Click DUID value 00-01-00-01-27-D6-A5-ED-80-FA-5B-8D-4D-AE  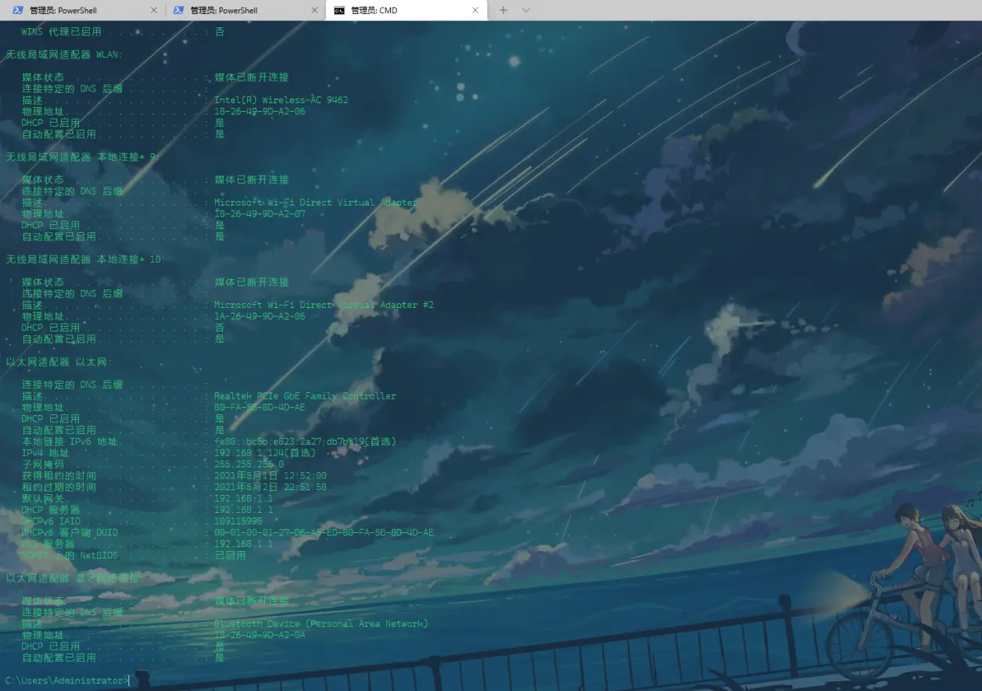pos(324,533)
